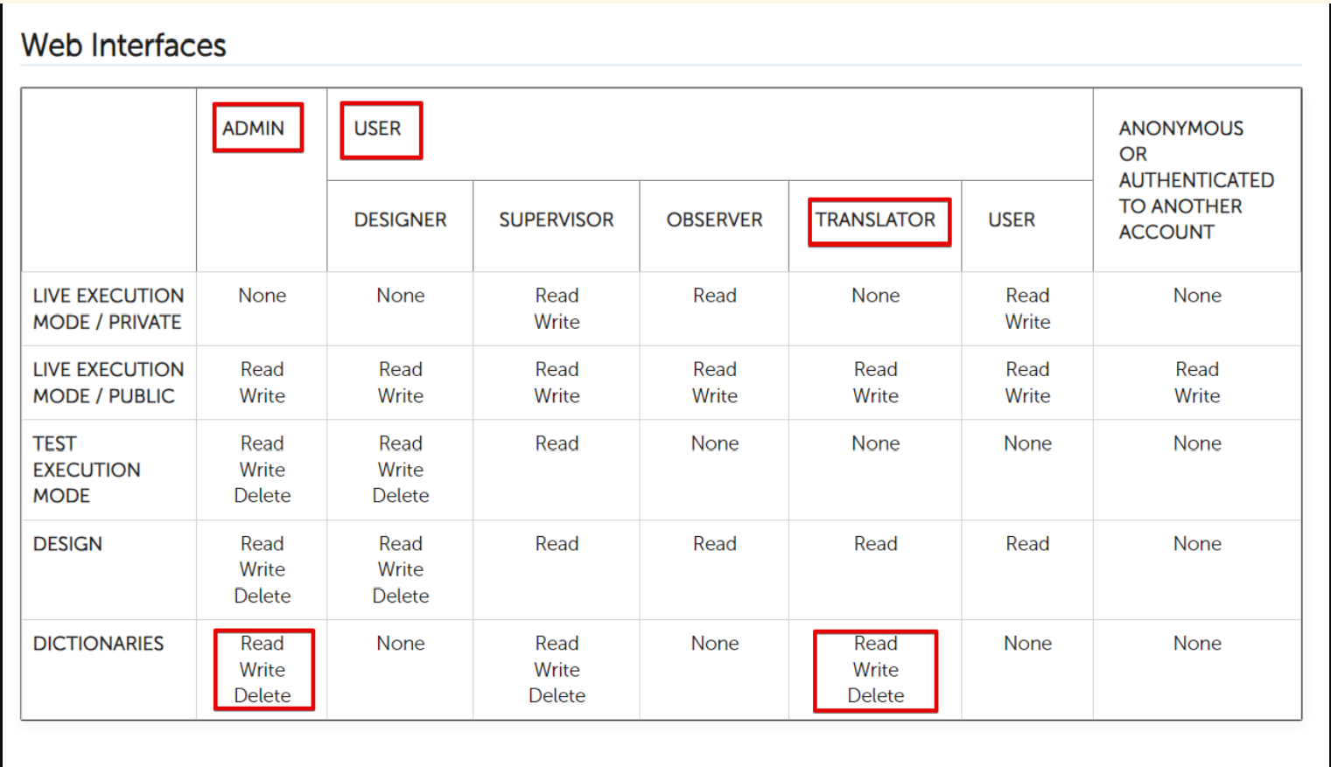Select SUPERVISOR's Read cell in DESIGN row
This screenshot has width=1331, height=767.
(x=557, y=544)
